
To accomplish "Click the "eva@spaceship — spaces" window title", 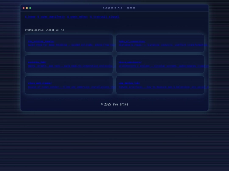I will [x=119, y=8].
